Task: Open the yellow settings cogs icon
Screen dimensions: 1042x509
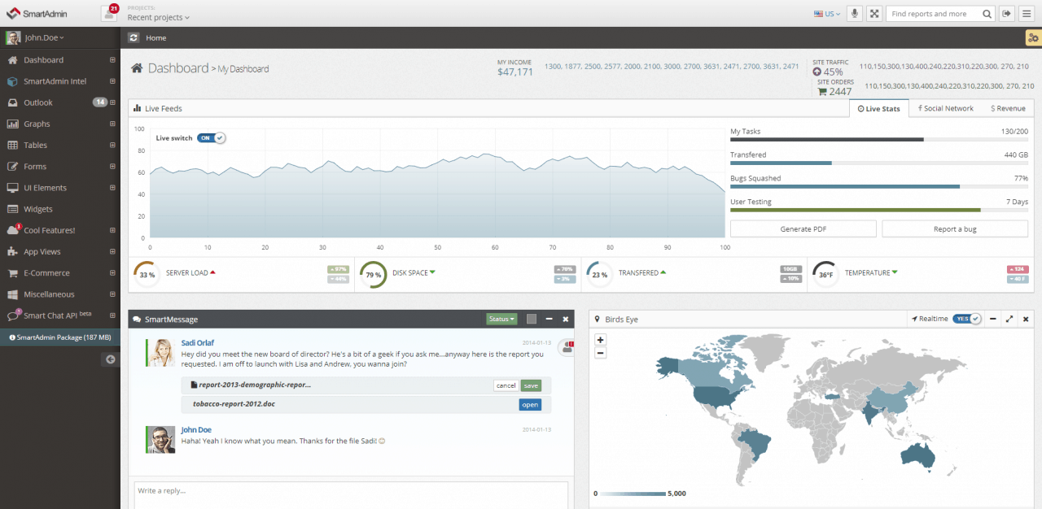Action: tap(1033, 38)
